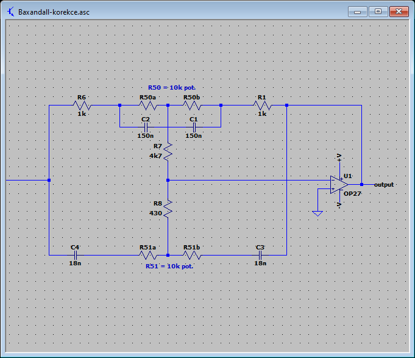Select capacitor C2 symbol
The height and width of the screenshot is (358, 415).
click(x=146, y=127)
